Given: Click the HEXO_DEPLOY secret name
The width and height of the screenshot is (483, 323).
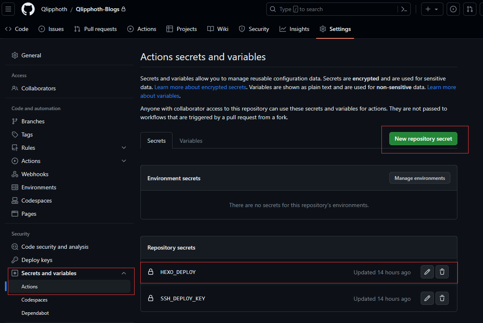Looking at the screenshot, I should coord(178,272).
